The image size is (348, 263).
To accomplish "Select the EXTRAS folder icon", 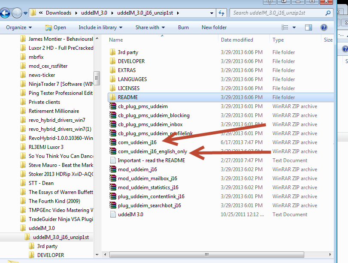I will click(113, 70).
